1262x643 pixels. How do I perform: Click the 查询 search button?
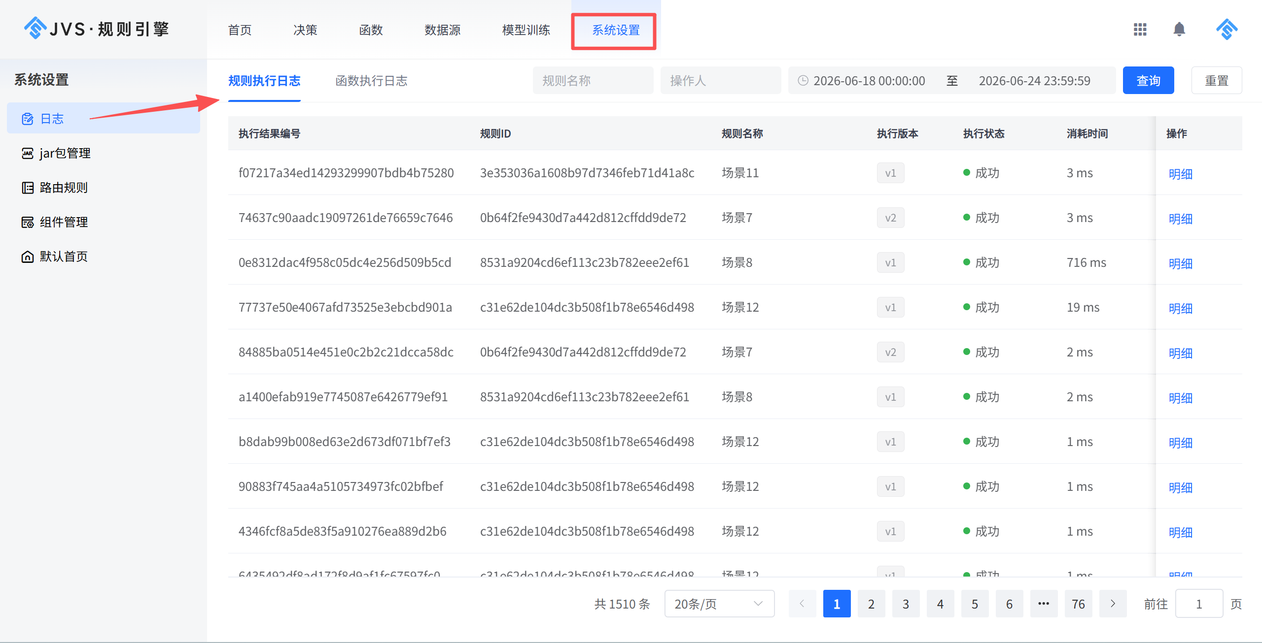(1148, 80)
